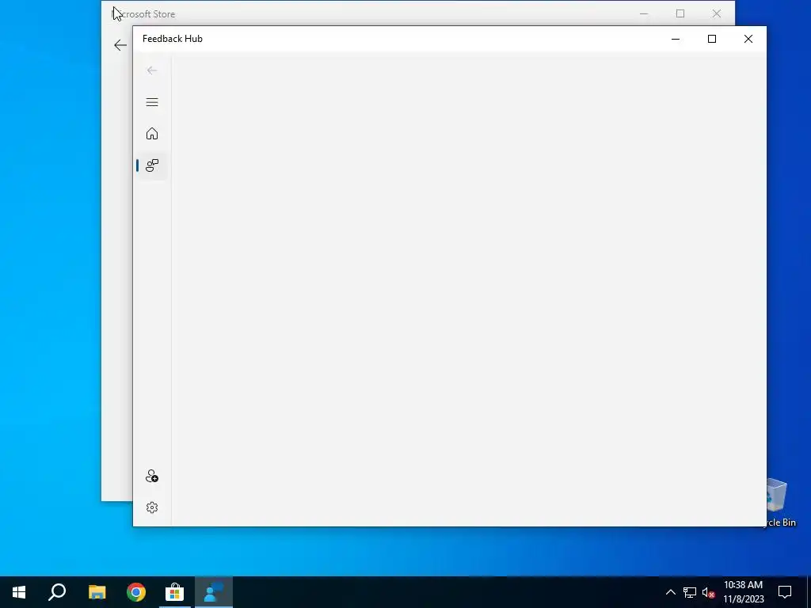Open Feedback Hub hamburger navigation menu
Screen dimensions: 811x608
click(x=152, y=102)
